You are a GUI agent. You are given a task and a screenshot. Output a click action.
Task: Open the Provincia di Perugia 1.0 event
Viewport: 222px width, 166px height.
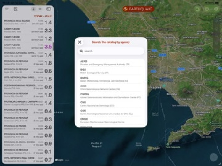28,95
